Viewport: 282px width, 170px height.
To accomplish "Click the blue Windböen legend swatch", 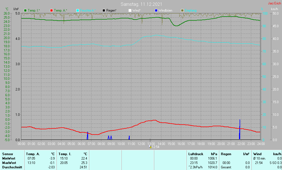I will coord(156,10).
